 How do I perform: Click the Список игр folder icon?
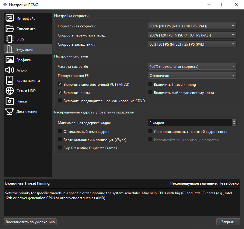tap(10, 29)
